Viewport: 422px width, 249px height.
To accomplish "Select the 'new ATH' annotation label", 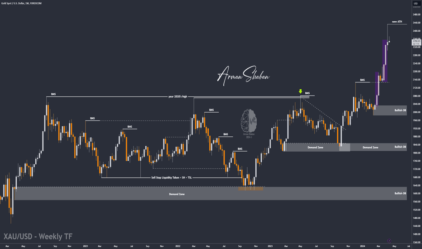I will pos(397,22).
